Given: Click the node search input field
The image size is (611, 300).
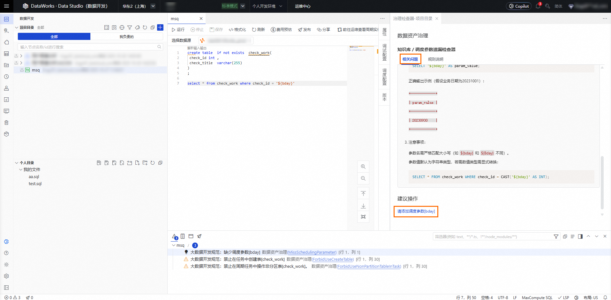Looking at the screenshot, I should coord(90,47).
